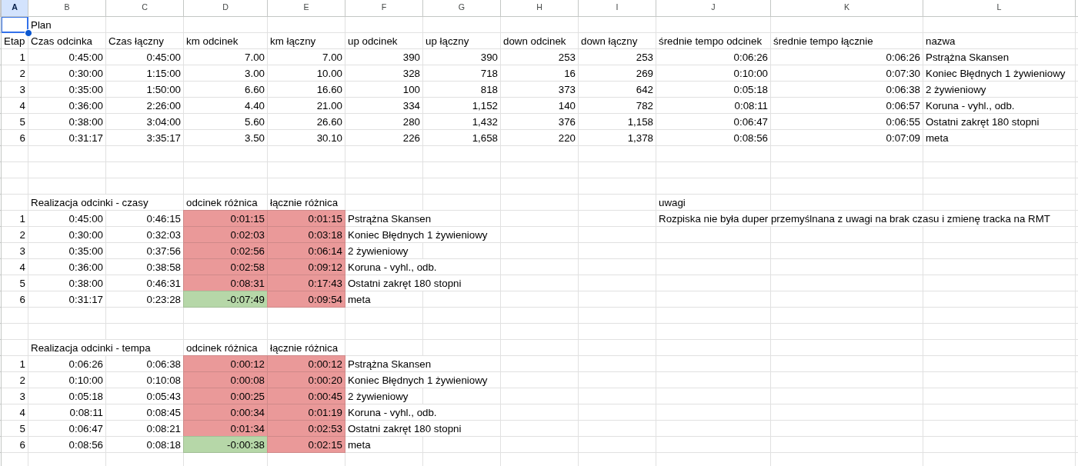The width and height of the screenshot is (1078, 466).
Task: Click the cell with value 30.10
Action: 306,138
